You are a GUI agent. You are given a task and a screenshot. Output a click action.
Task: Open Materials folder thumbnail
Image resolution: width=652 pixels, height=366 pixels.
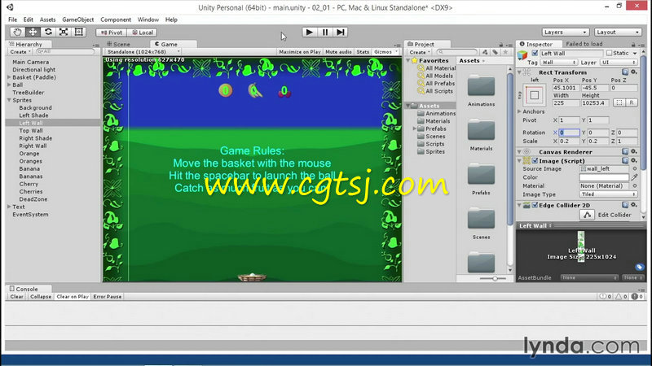481,131
